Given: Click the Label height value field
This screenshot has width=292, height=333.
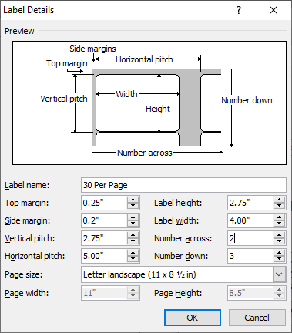Looking at the screenshot, I should click(x=250, y=203).
